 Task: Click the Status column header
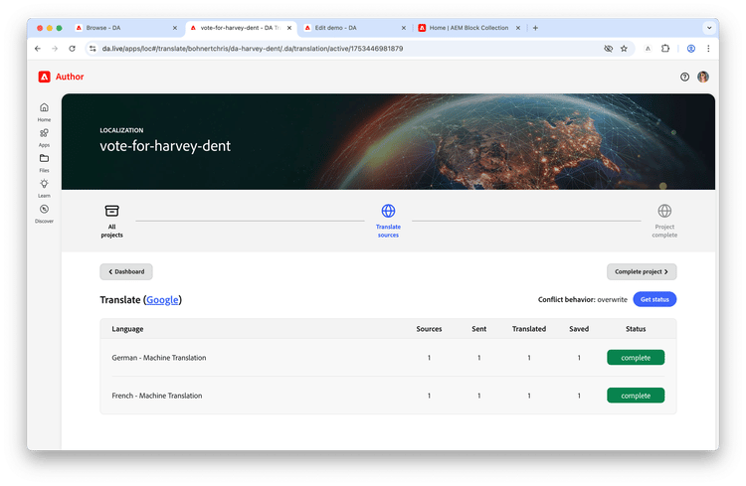click(x=636, y=329)
